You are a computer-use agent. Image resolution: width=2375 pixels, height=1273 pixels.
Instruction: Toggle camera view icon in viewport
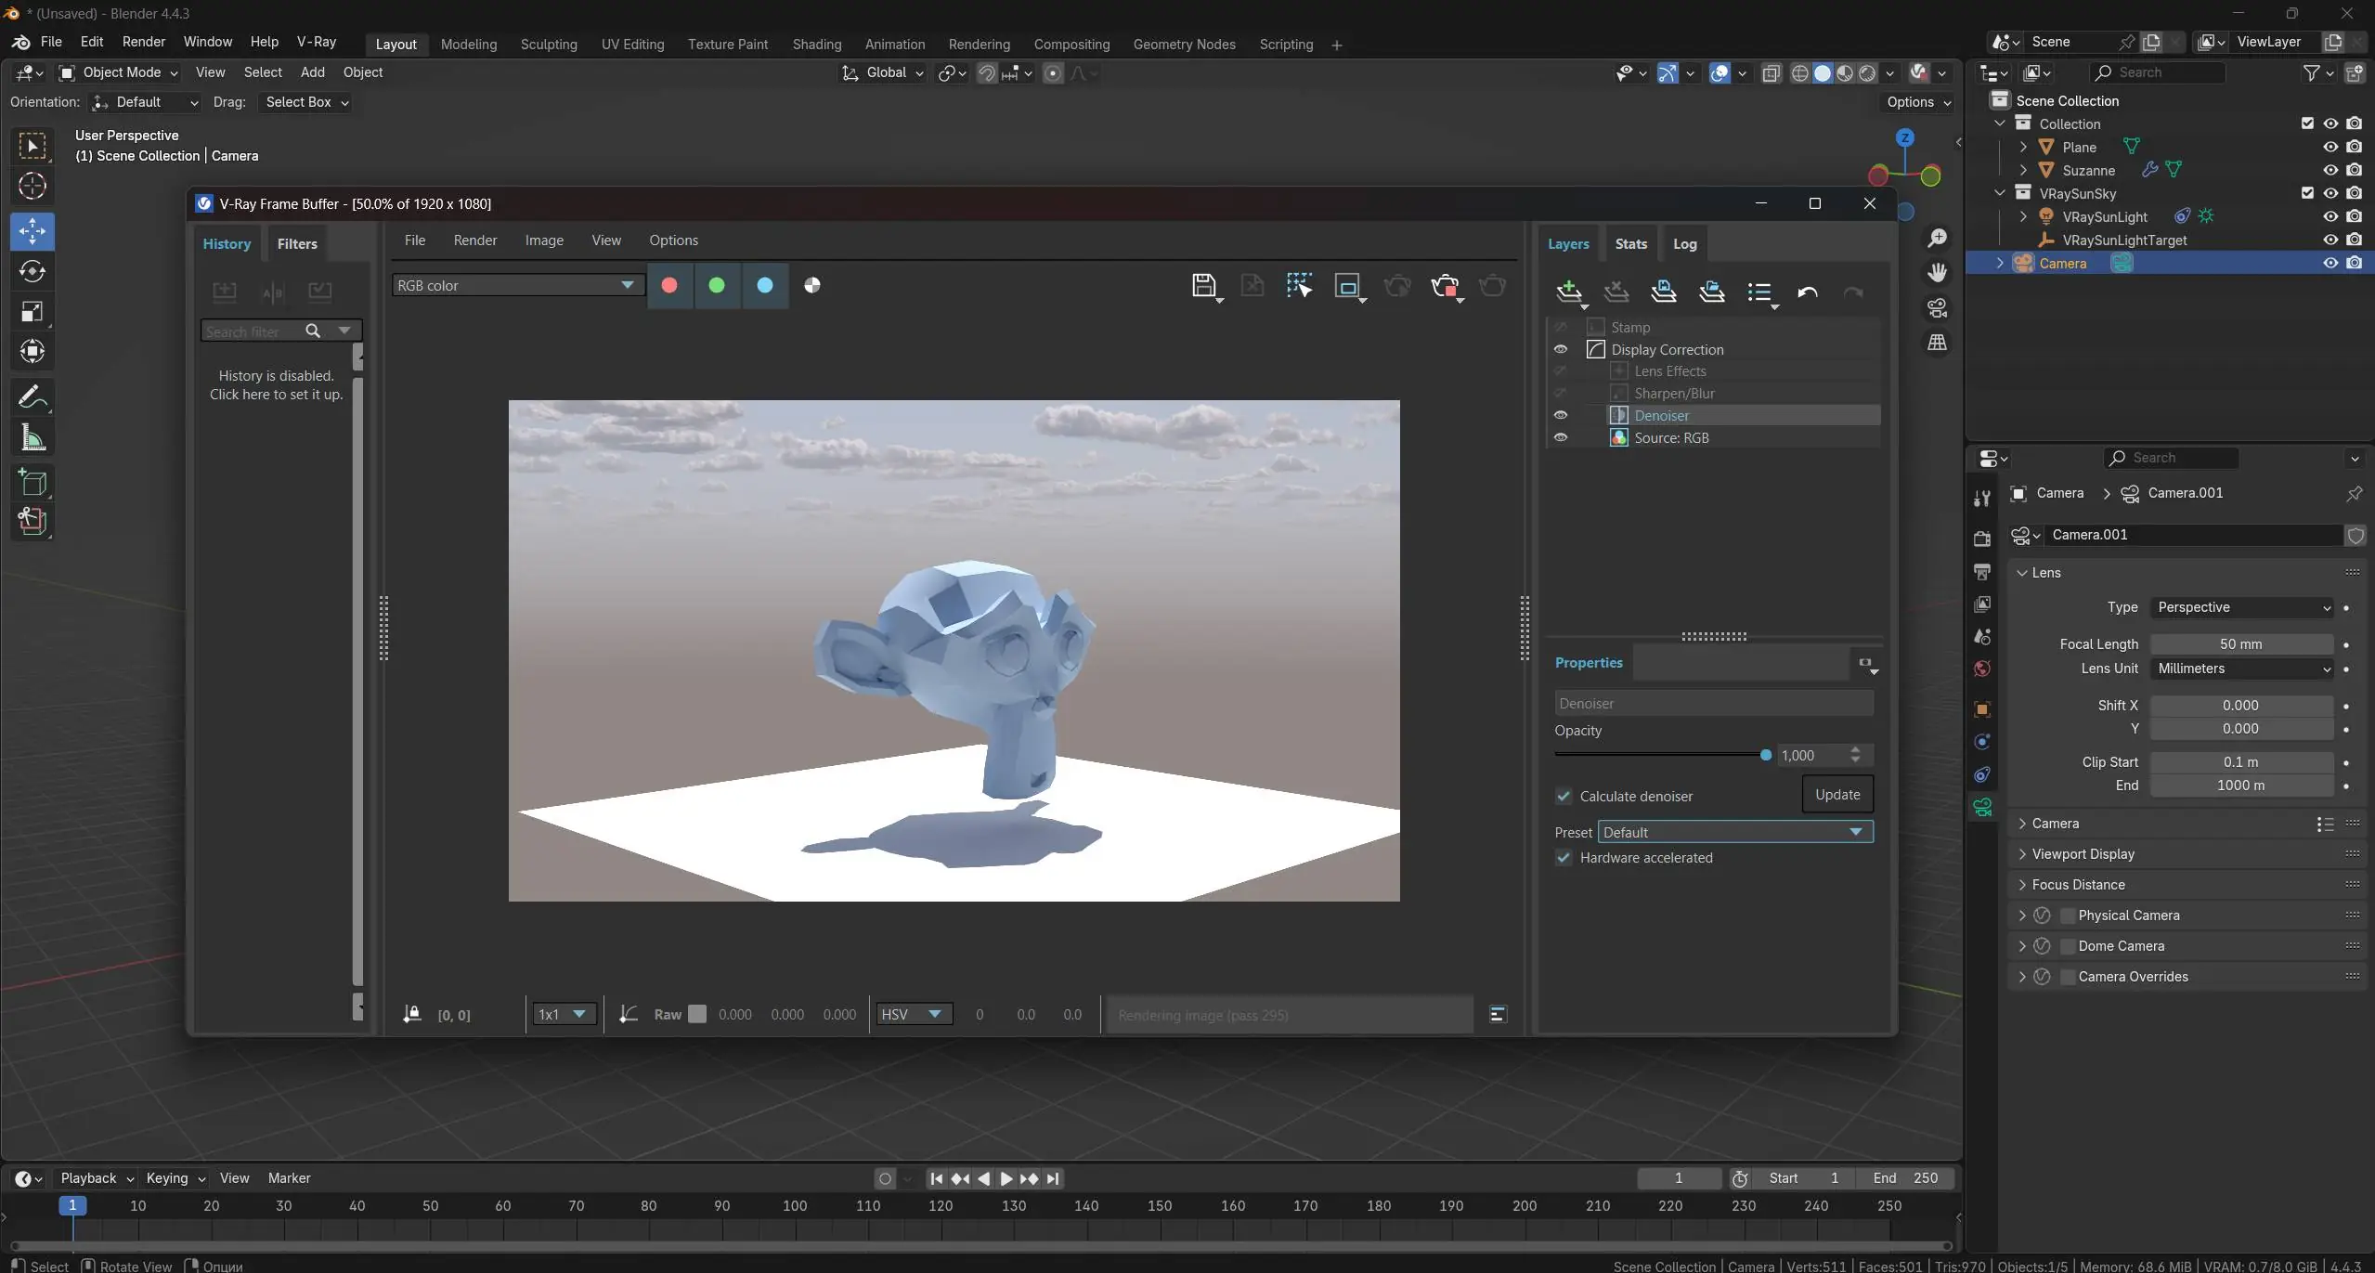1937,308
